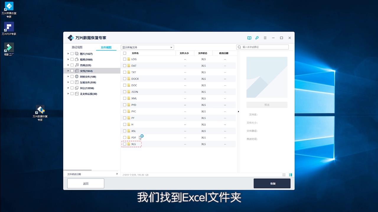Open 万兴数据恢复专家 desktop shortcut
The height and width of the screenshot is (212, 378).
click(x=40, y=113)
